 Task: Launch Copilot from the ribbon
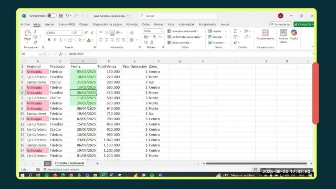294,33
